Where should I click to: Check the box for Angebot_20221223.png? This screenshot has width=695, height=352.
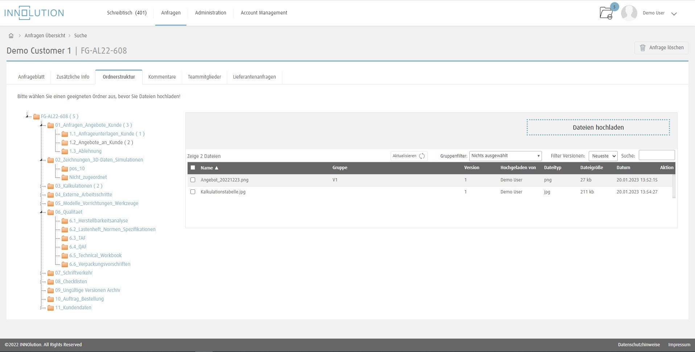click(193, 180)
